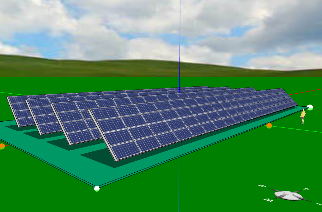The width and height of the screenshot is (322, 212).
Task: Click the white handle at the field's front corner
Action: [96, 188]
